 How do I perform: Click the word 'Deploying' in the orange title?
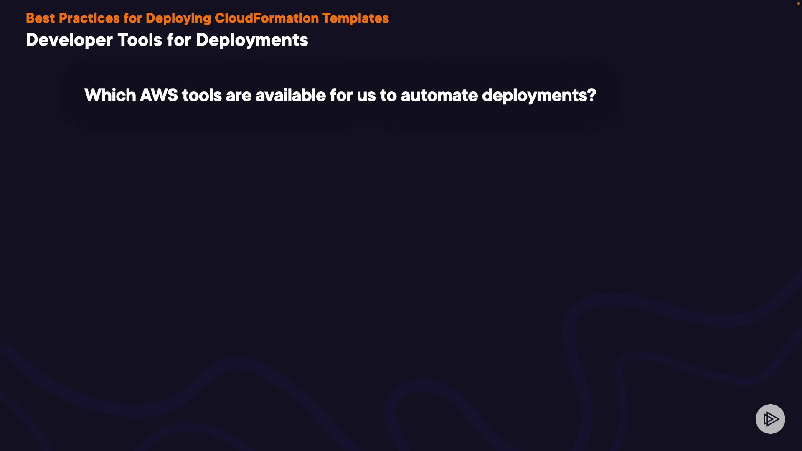tap(178, 18)
